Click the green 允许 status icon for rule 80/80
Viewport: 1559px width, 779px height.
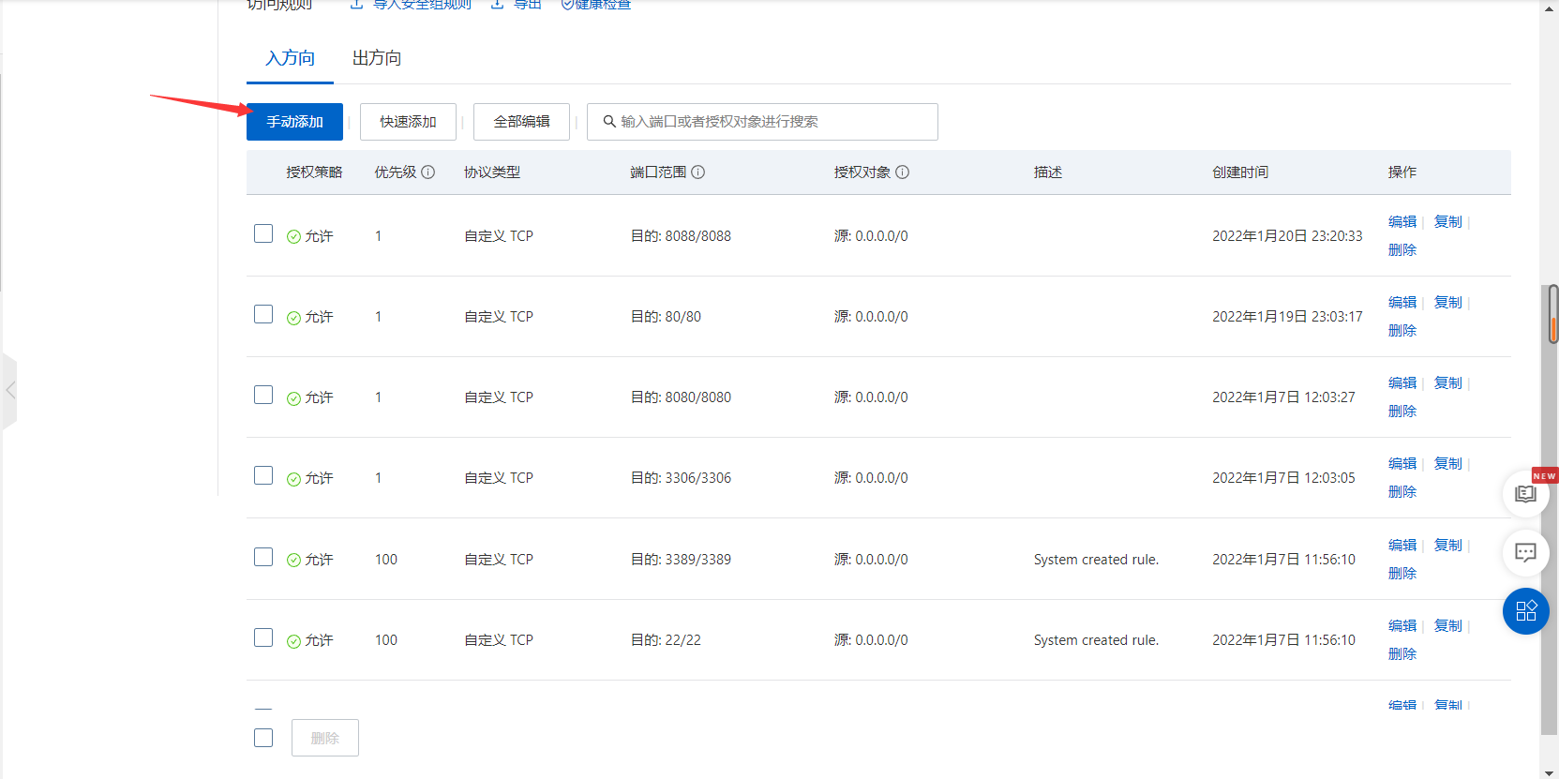click(293, 318)
